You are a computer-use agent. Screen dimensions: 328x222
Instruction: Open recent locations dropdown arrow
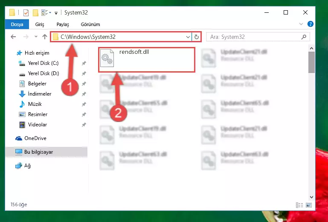[x=36, y=37]
